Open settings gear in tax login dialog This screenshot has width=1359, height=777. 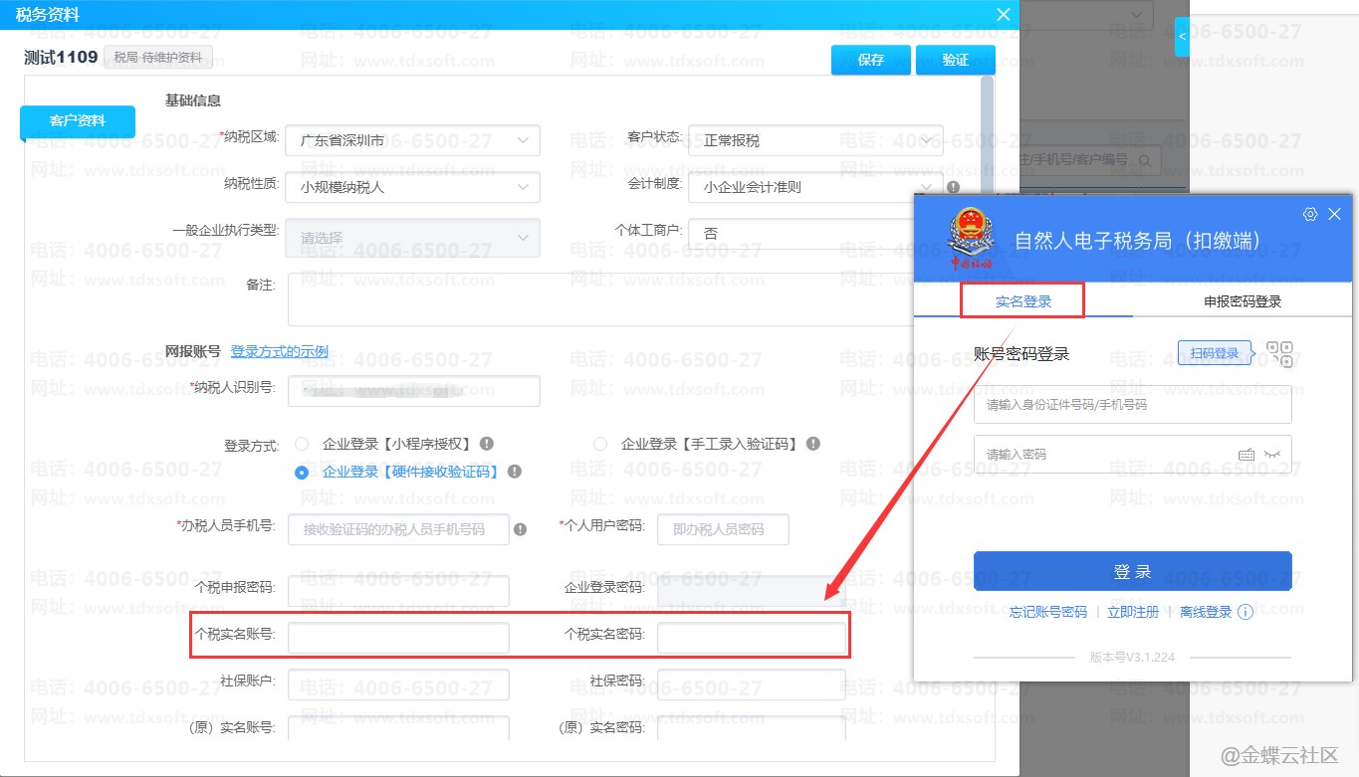[x=1310, y=214]
